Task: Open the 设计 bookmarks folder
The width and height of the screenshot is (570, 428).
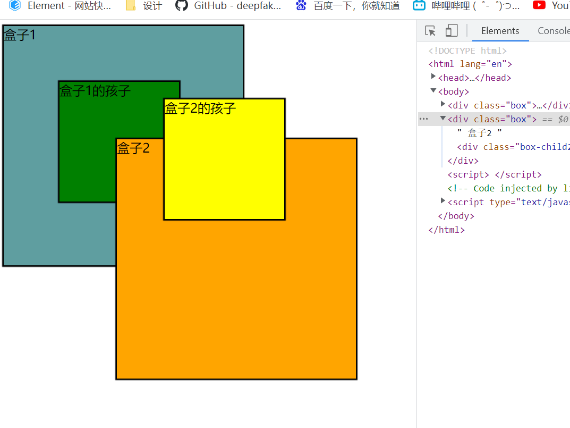Action: pyautogui.click(x=144, y=5)
